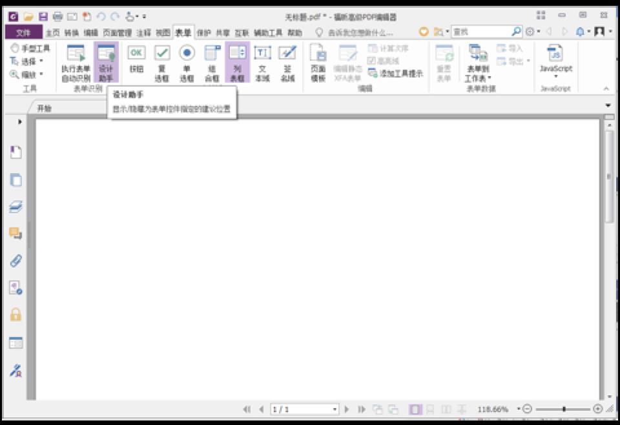The image size is (620, 425).
Task: Switch to the View (视图) ribbon tab
Action: pyautogui.click(x=163, y=32)
